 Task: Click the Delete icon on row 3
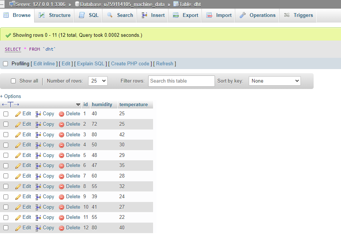tap(61, 134)
